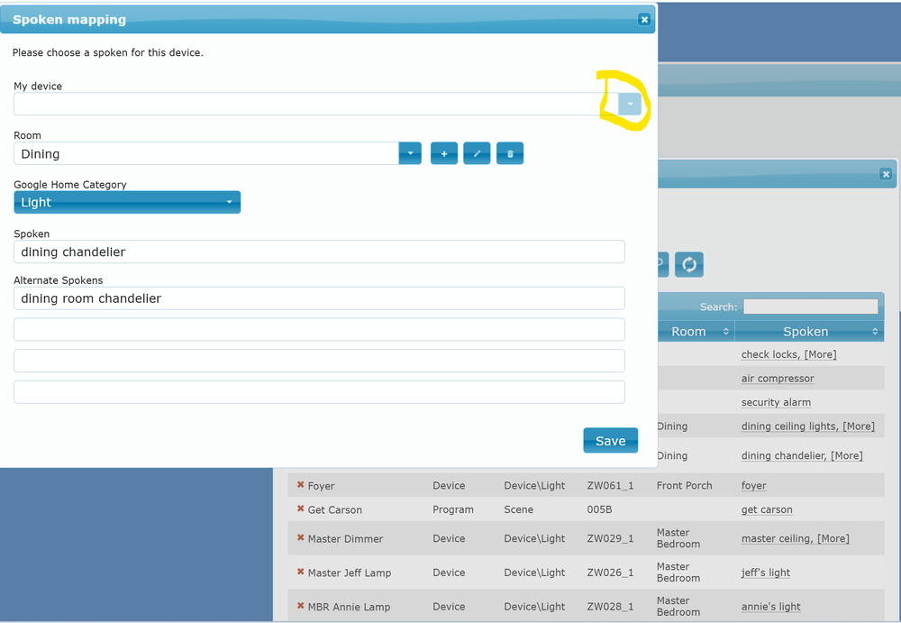Open 'master ceiling, [More]' spoken link
The width and height of the screenshot is (901, 623).
795,538
